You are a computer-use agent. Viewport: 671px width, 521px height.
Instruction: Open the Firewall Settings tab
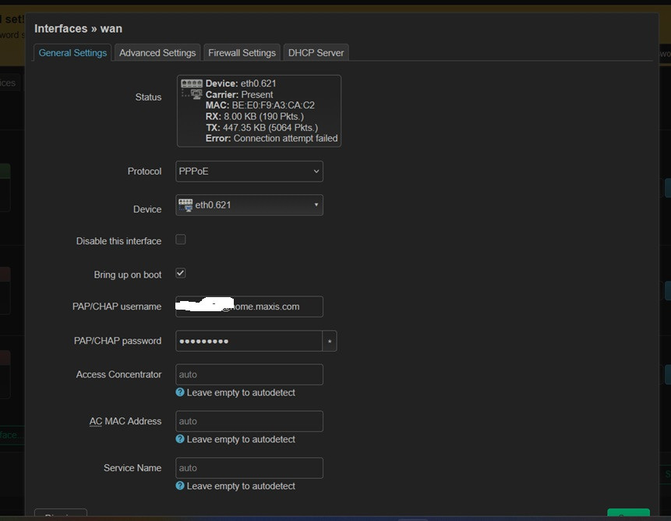242,53
